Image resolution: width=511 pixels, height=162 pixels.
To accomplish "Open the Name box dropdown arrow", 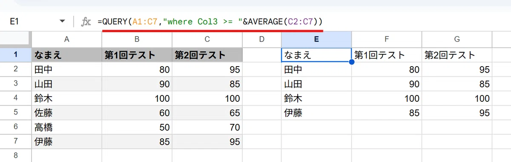I will coord(63,22).
